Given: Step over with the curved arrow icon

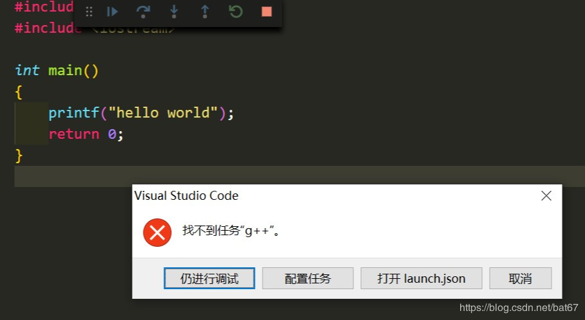Looking at the screenshot, I should [x=143, y=12].
